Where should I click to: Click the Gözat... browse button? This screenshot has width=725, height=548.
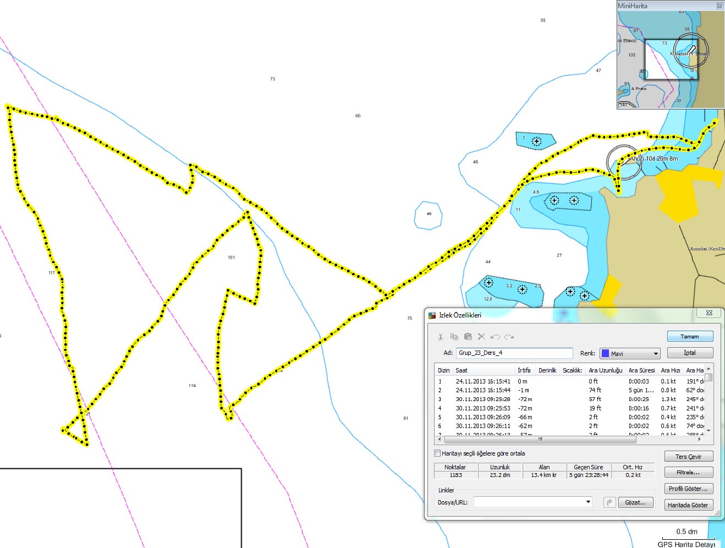tap(636, 502)
